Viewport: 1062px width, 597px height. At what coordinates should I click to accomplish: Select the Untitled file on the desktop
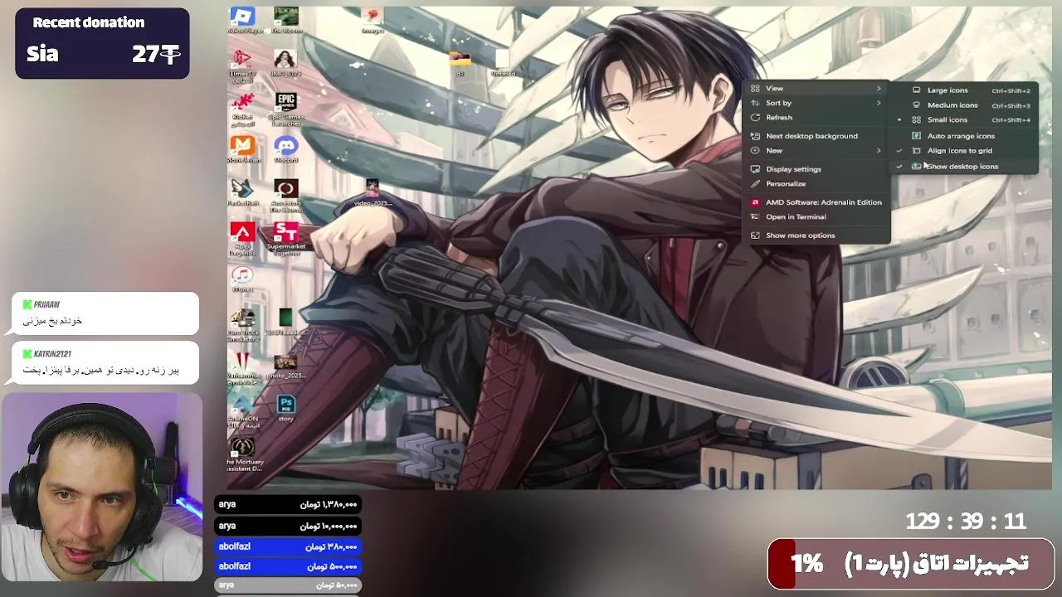coord(503,63)
